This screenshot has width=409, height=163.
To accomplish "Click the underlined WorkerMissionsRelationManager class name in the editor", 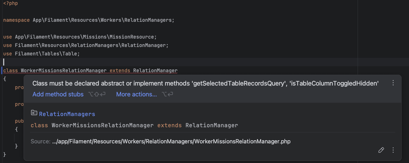I will (x=63, y=70).
